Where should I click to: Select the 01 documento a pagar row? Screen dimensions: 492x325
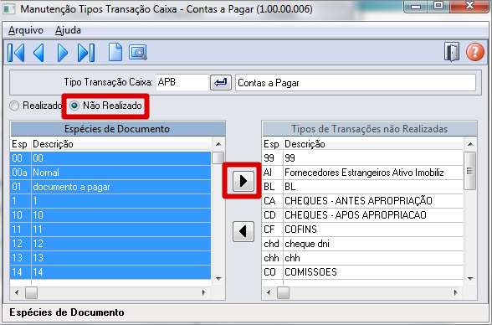point(110,187)
